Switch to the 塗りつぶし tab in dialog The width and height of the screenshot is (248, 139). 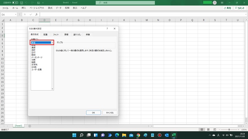(77, 35)
